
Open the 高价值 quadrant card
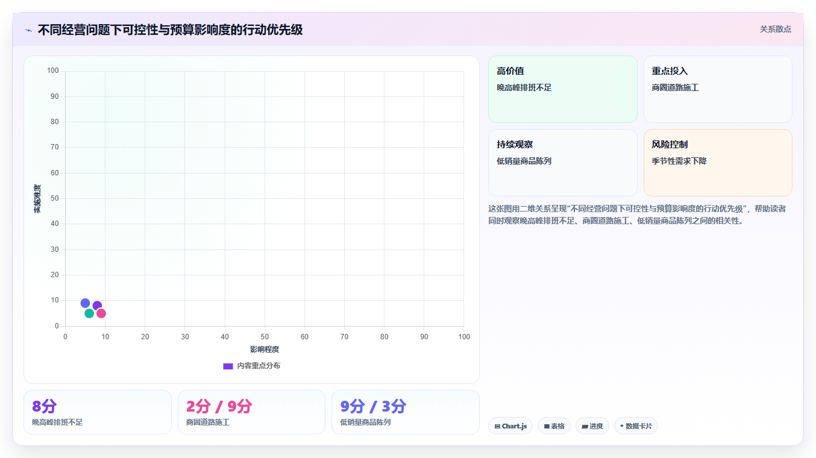563,89
